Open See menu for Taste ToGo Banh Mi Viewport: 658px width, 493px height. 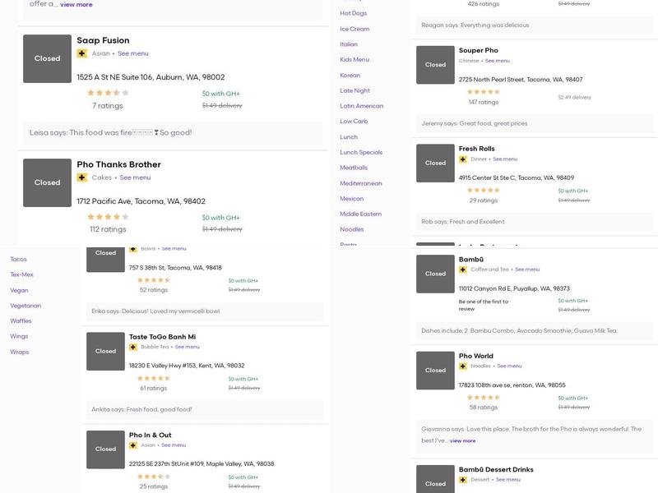(x=187, y=347)
